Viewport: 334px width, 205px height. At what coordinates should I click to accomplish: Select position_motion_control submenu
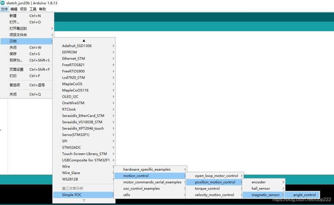[215, 182]
